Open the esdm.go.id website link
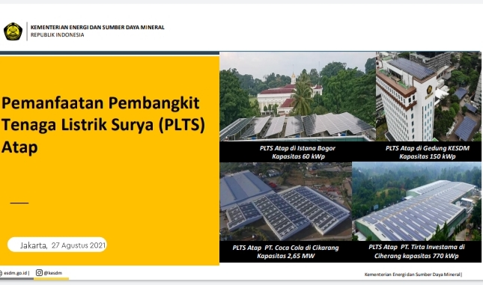The image size is (483, 285). point(16,273)
